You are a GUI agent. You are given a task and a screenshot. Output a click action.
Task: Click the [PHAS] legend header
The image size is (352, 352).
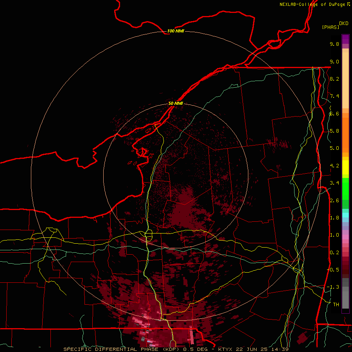pyautogui.click(x=330, y=27)
